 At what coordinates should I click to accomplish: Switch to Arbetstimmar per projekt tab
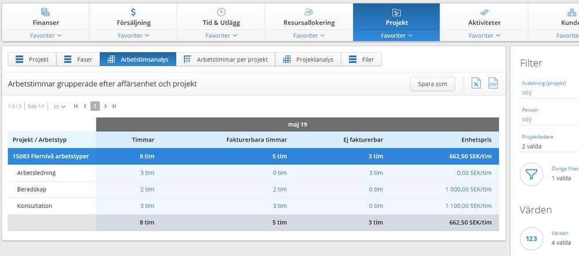click(225, 60)
